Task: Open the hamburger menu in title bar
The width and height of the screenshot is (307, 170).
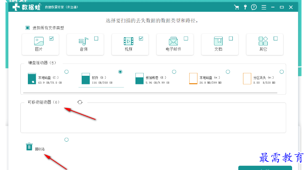Action: coord(264,7)
